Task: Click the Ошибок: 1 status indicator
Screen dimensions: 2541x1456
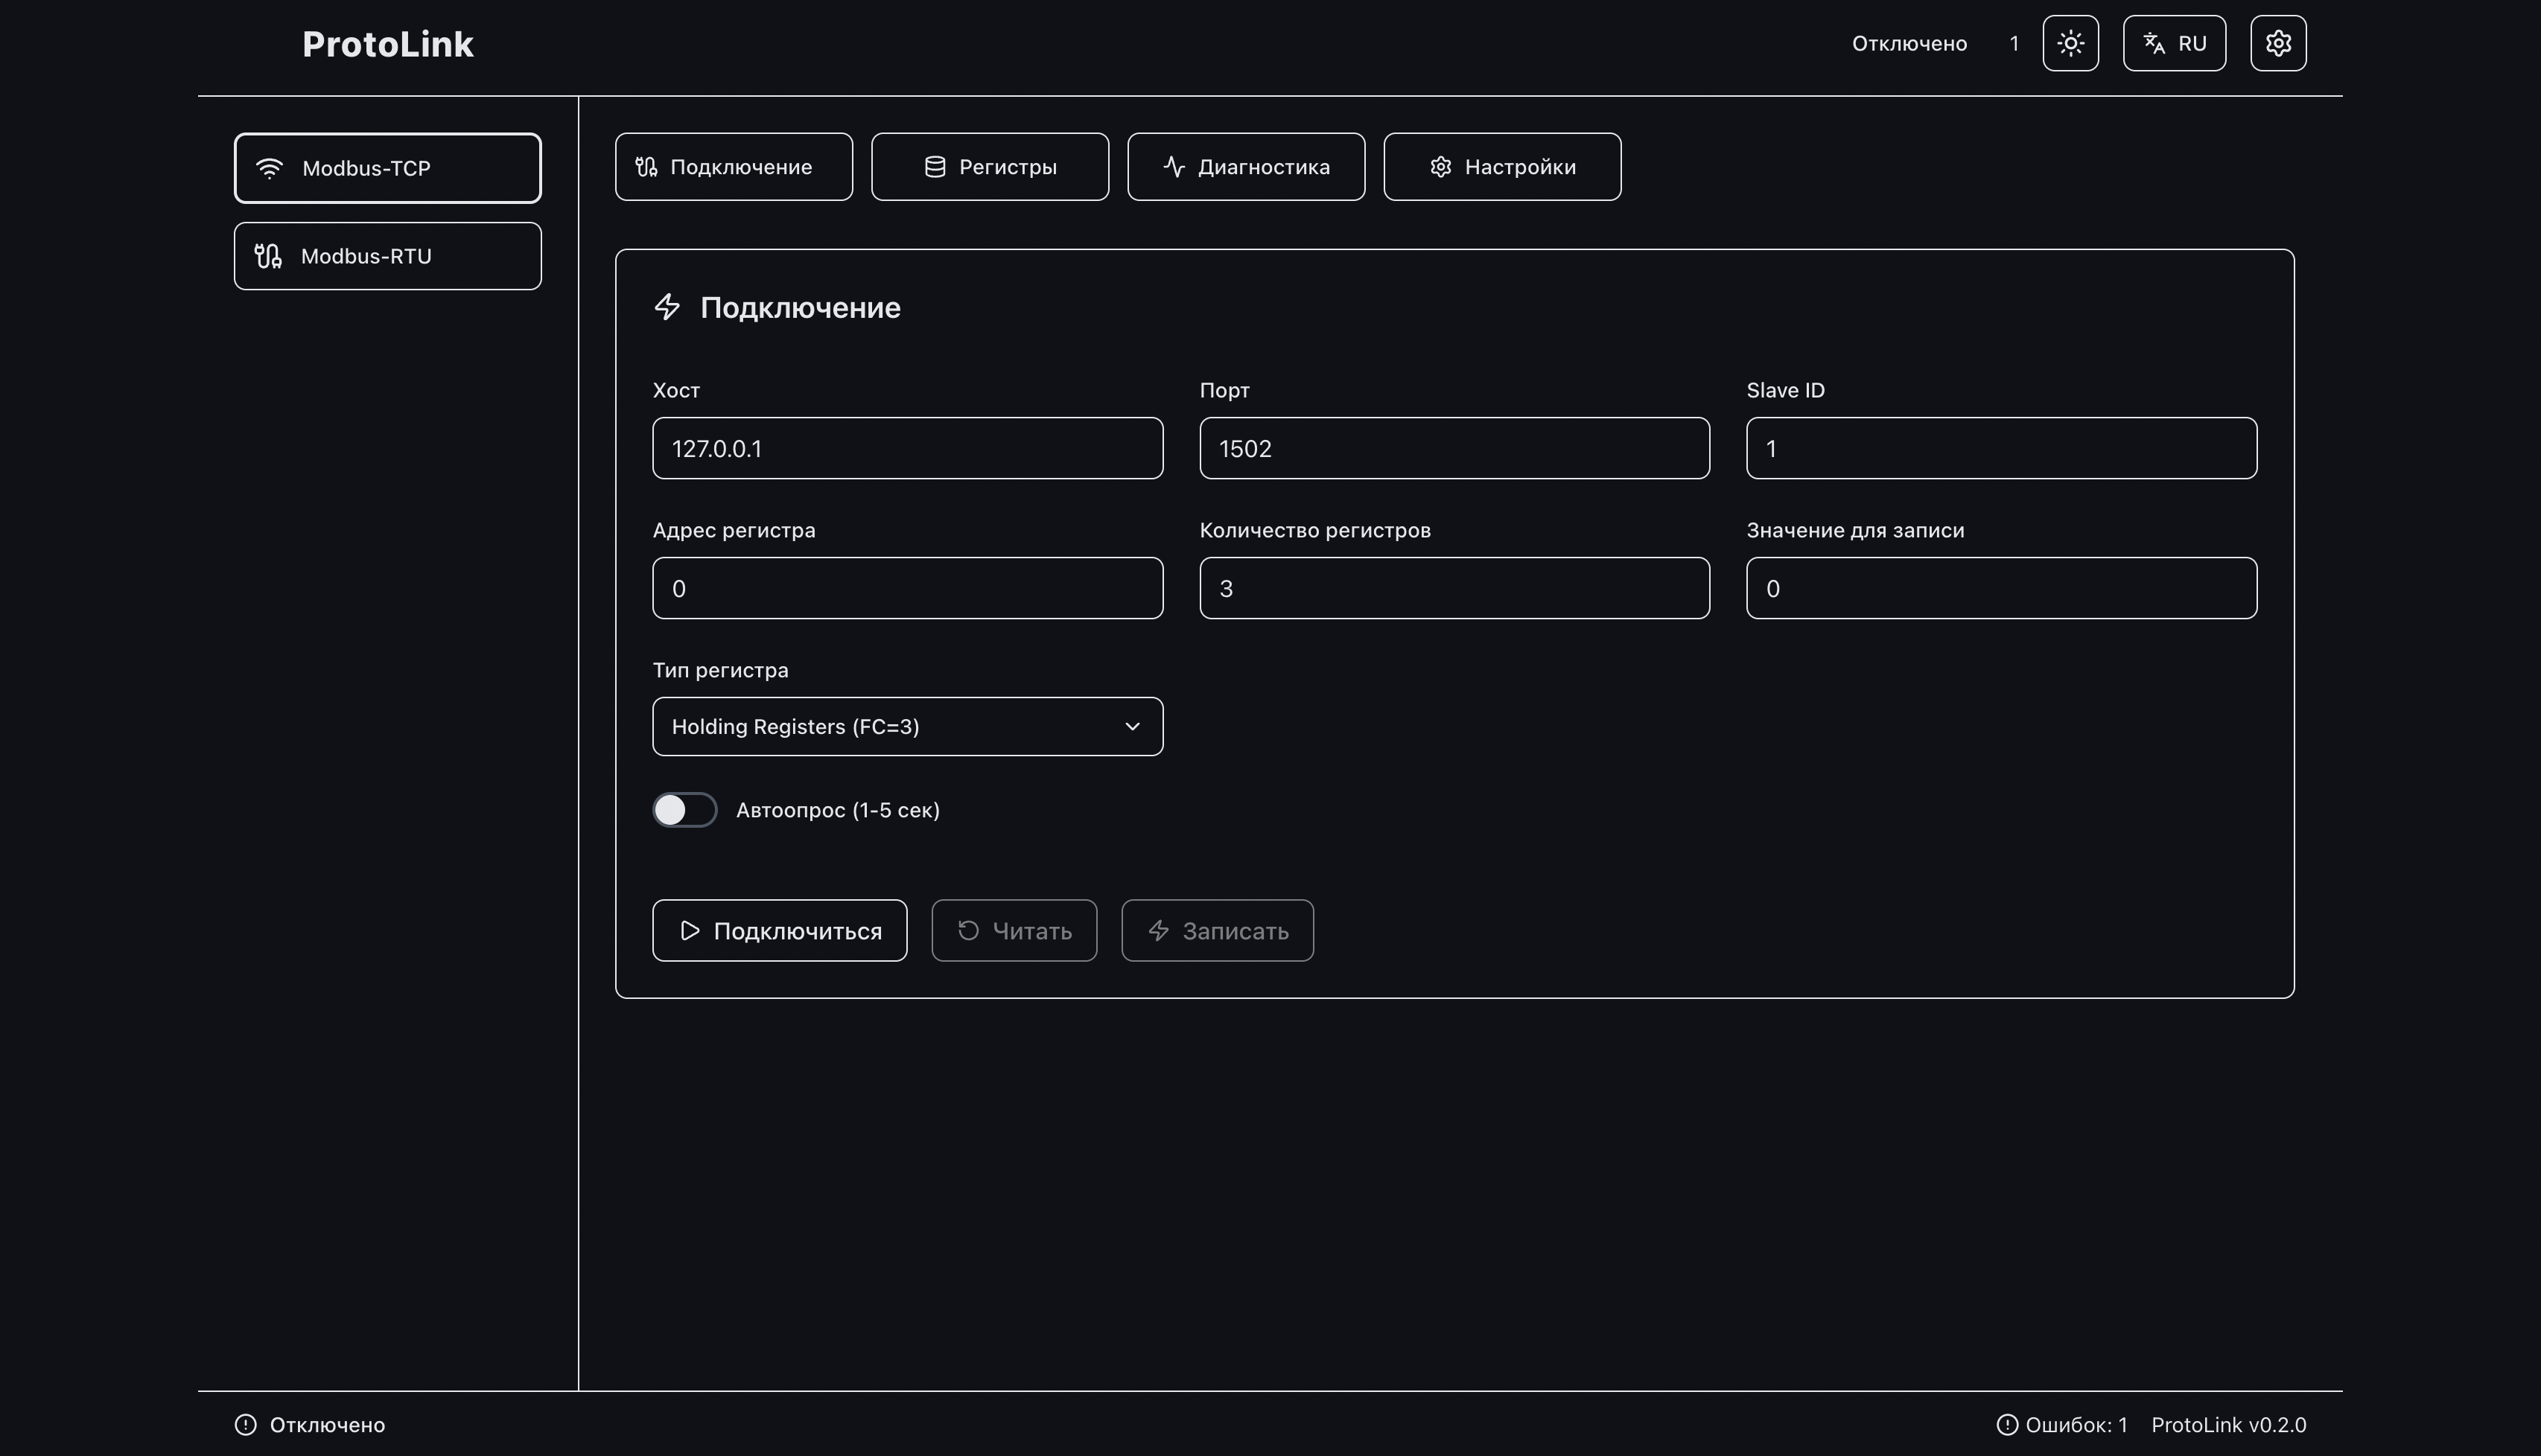Action: 2062,1425
